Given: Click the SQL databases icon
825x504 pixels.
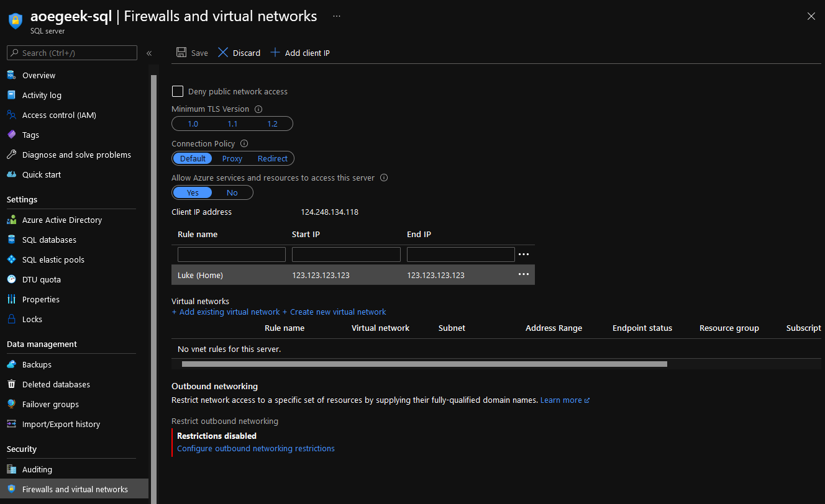Looking at the screenshot, I should point(11,240).
